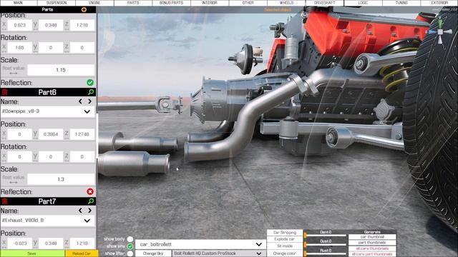Select the Part6 header bar
Viewport: 458px width, 257px height.
click(x=48, y=92)
